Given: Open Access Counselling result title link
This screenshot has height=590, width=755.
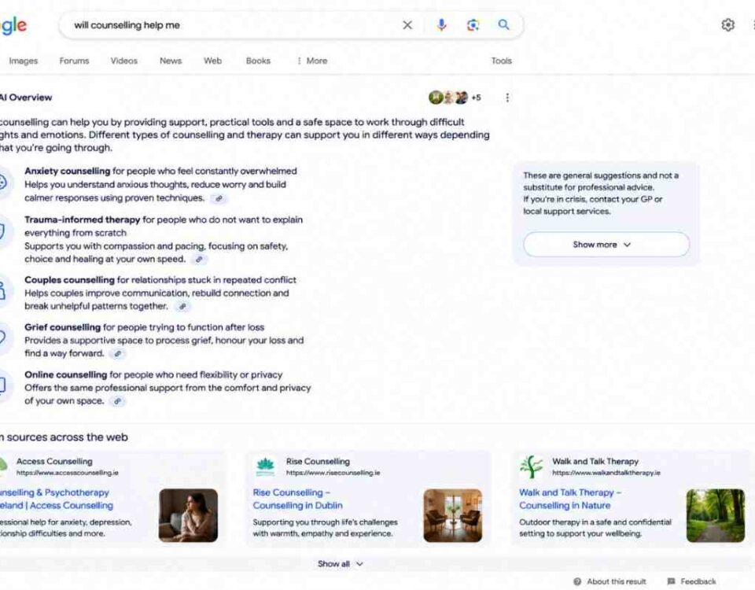Looking at the screenshot, I should (x=57, y=499).
